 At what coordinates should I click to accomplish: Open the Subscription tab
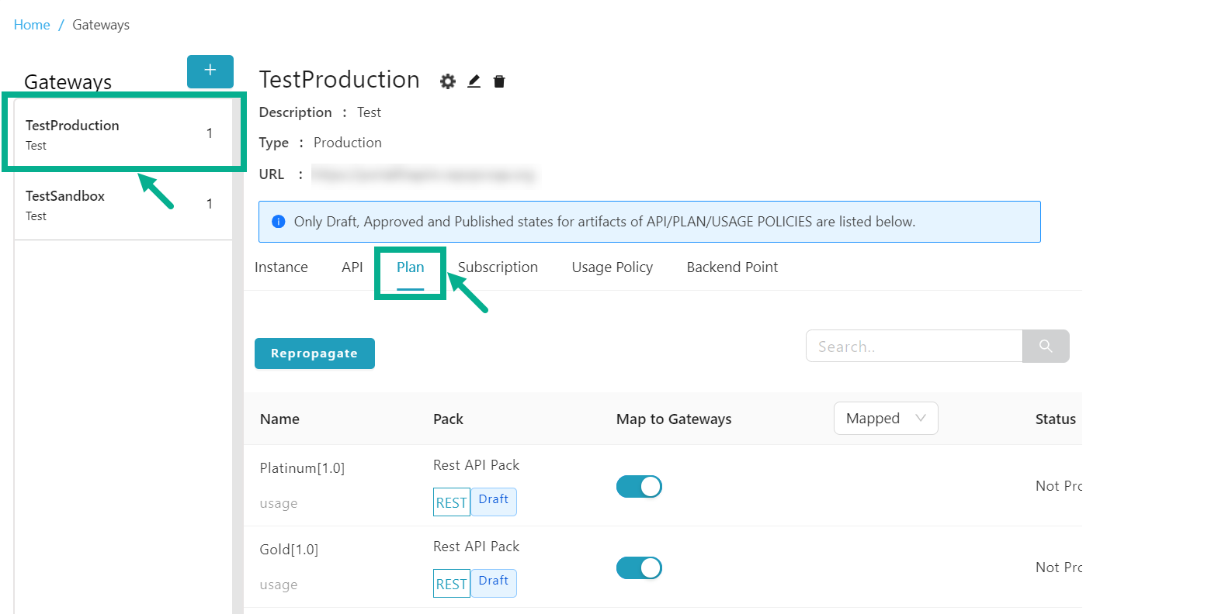point(498,267)
